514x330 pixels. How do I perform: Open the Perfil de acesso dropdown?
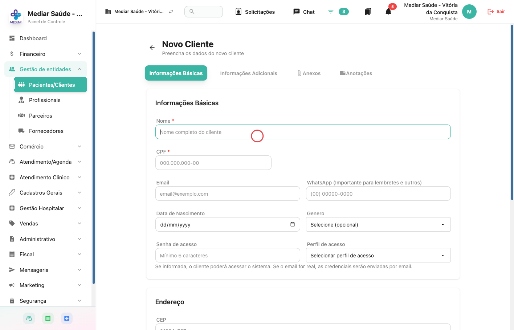pos(378,255)
